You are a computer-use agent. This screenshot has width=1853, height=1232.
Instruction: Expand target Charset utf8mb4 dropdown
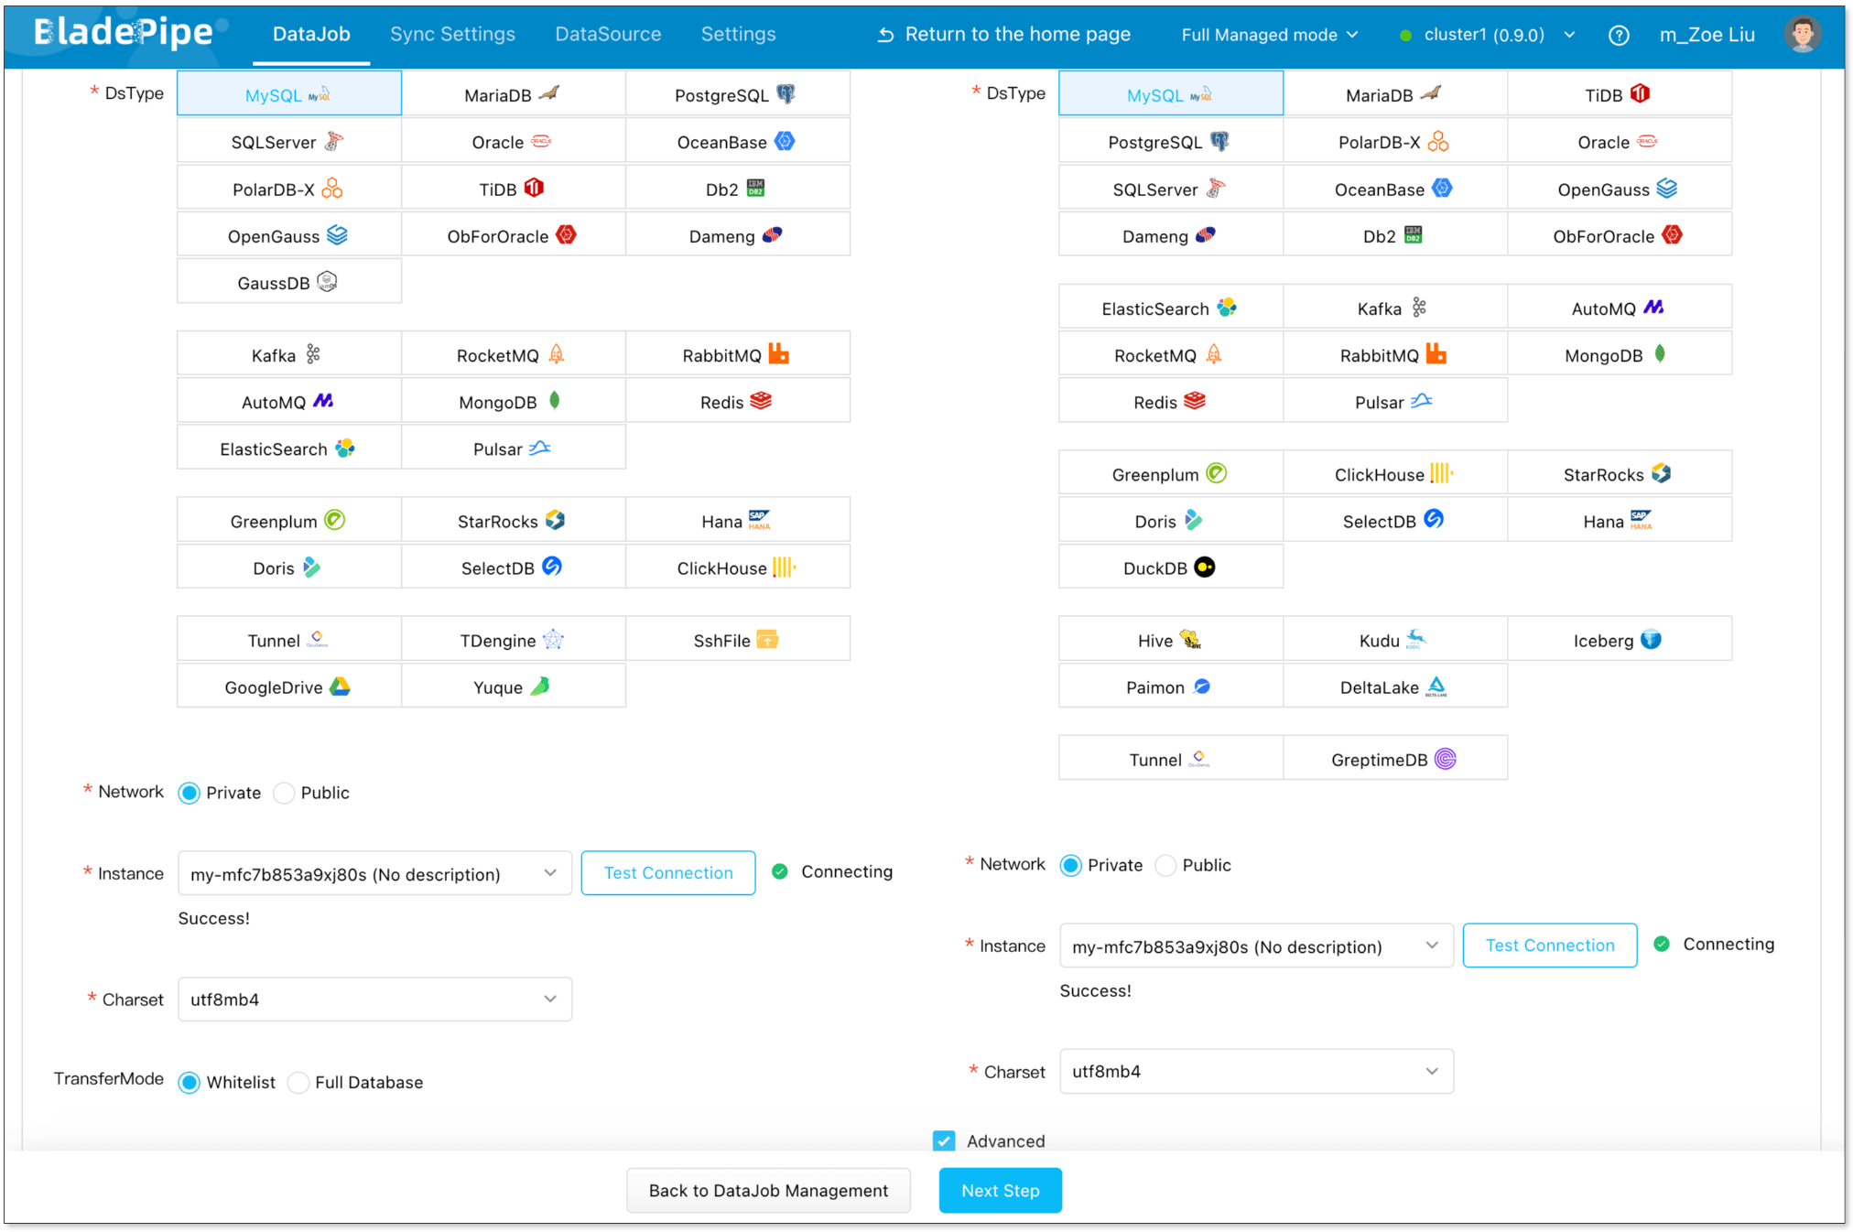[x=1255, y=1071]
